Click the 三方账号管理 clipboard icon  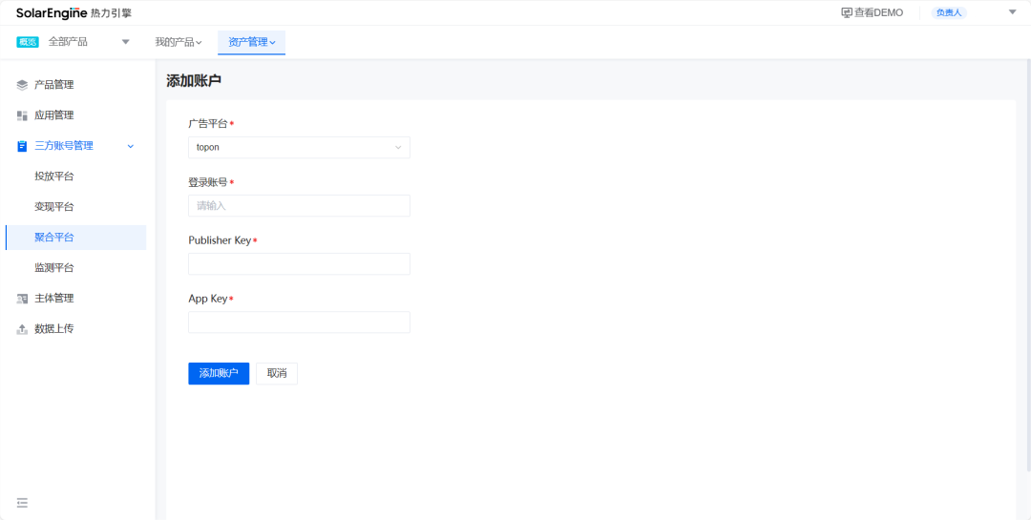[x=22, y=146]
